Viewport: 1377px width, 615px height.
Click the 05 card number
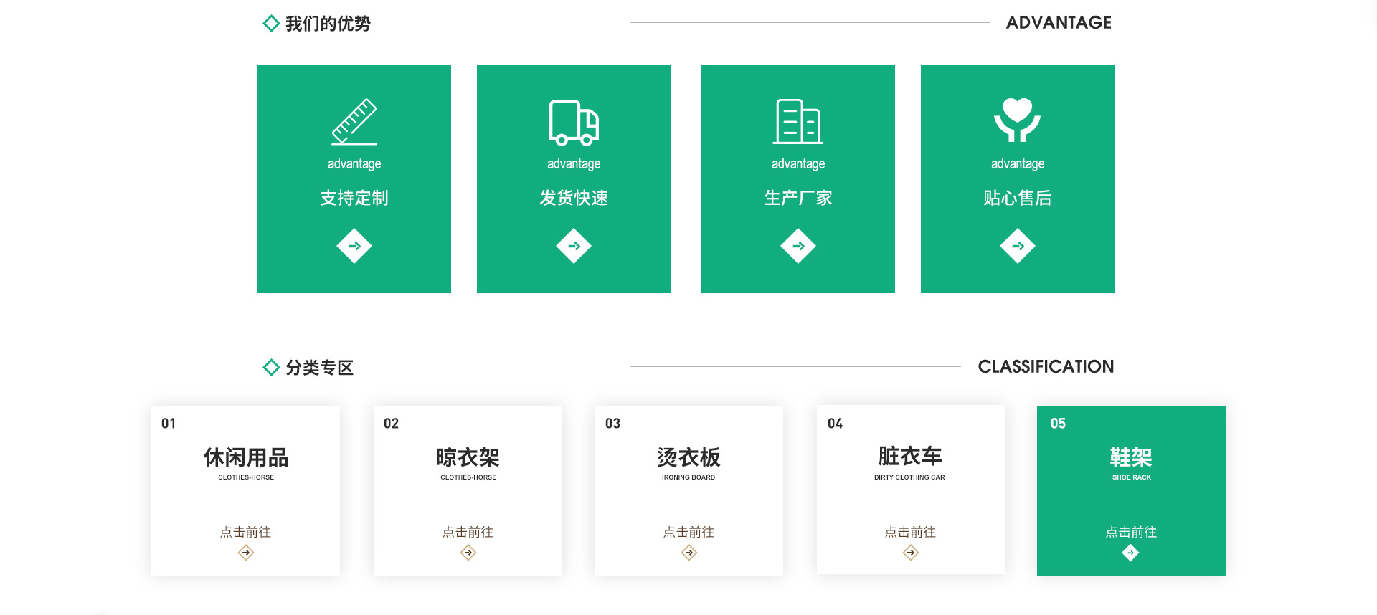[x=1058, y=424]
